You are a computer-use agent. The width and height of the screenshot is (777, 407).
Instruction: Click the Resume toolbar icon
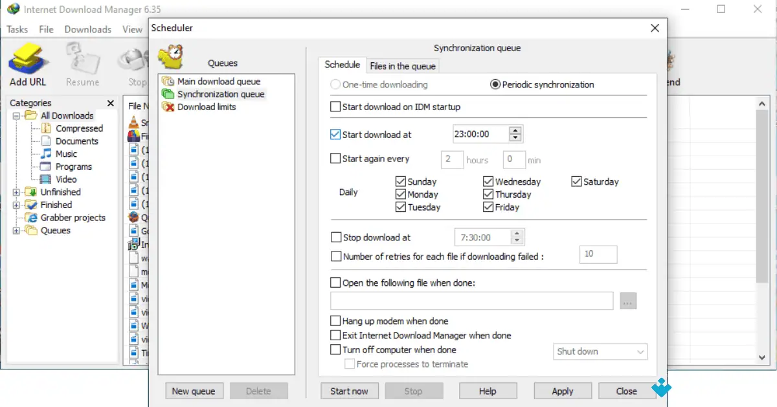[83, 60]
